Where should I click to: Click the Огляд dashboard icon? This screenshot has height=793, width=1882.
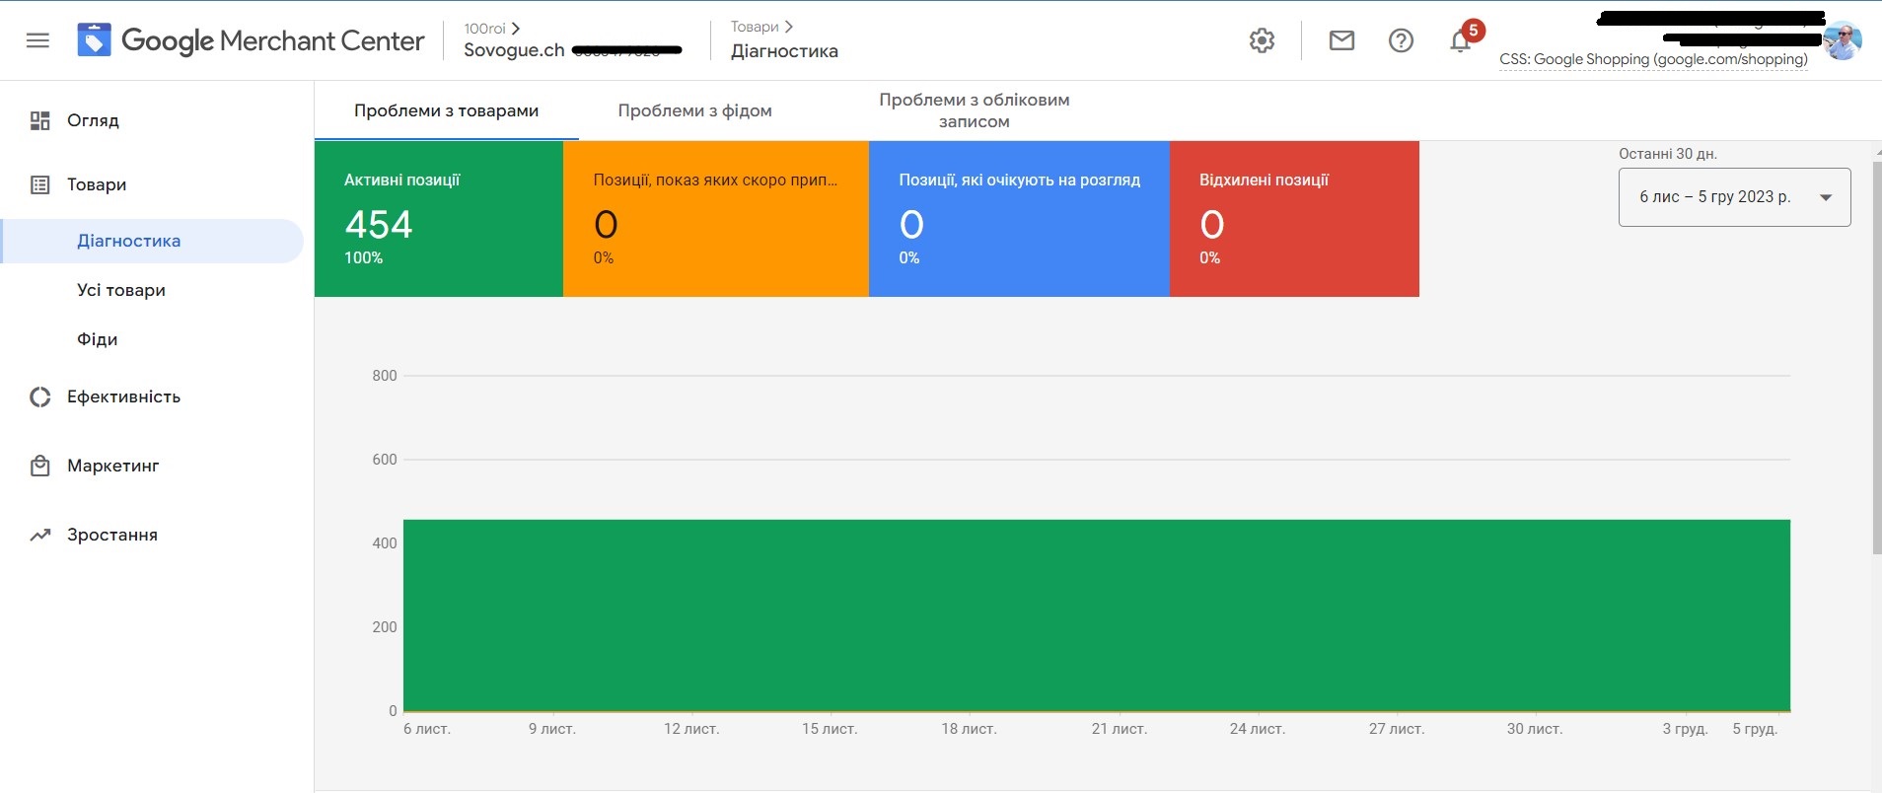point(39,120)
